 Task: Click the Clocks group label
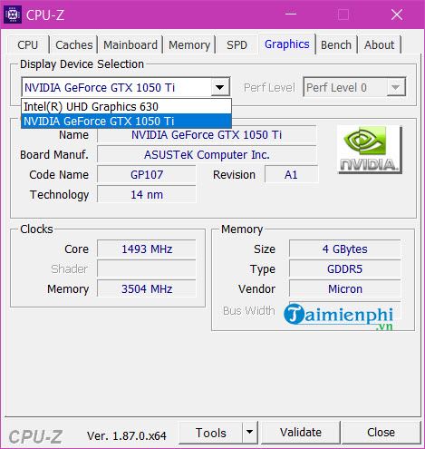[x=36, y=229]
